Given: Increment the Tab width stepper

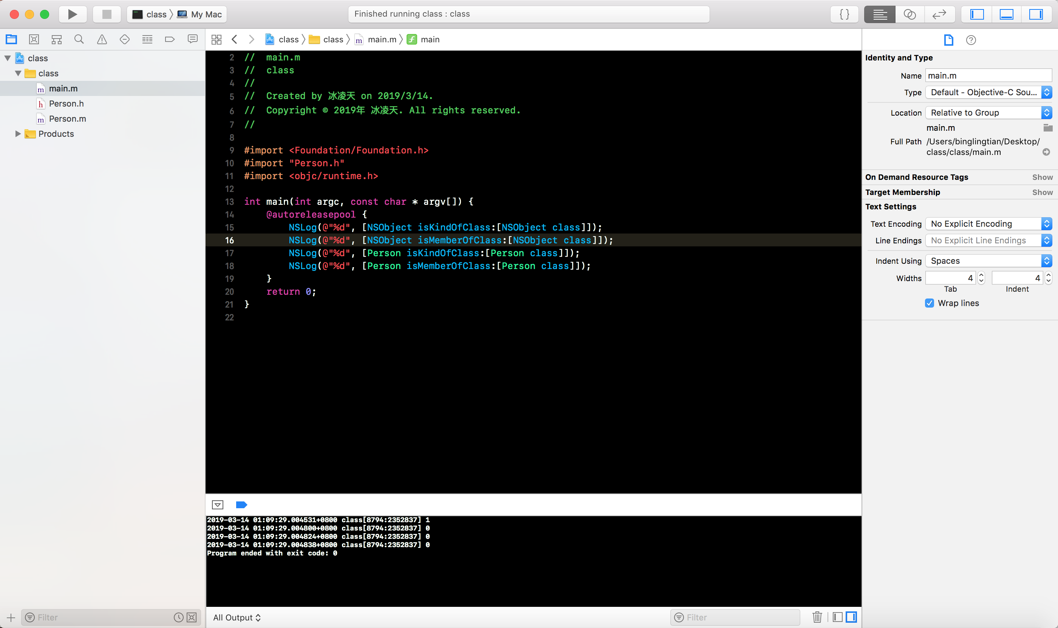Looking at the screenshot, I should pyautogui.click(x=981, y=275).
